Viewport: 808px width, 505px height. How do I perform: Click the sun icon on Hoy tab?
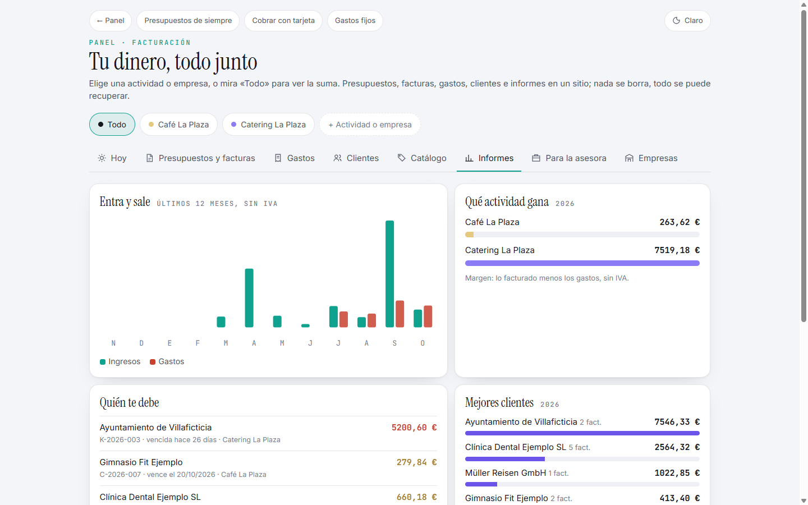(102, 158)
